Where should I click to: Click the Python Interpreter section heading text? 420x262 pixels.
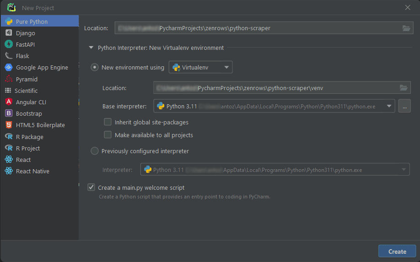[x=161, y=48]
